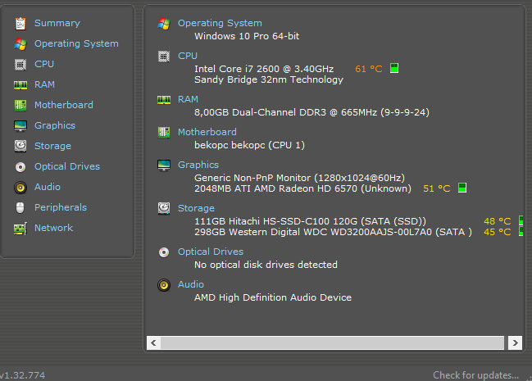Click the Graphics monitor icon in sidebar

click(20, 126)
